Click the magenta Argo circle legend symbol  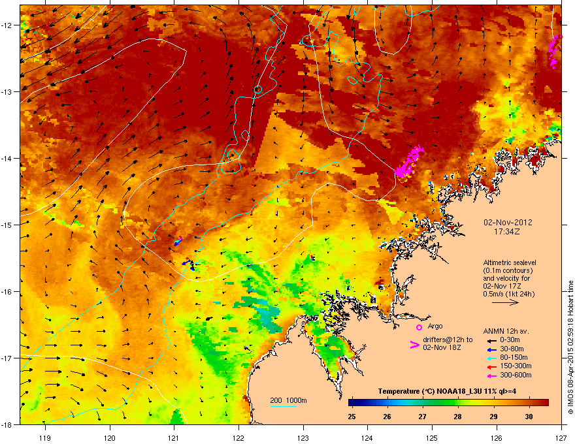pyautogui.click(x=419, y=327)
